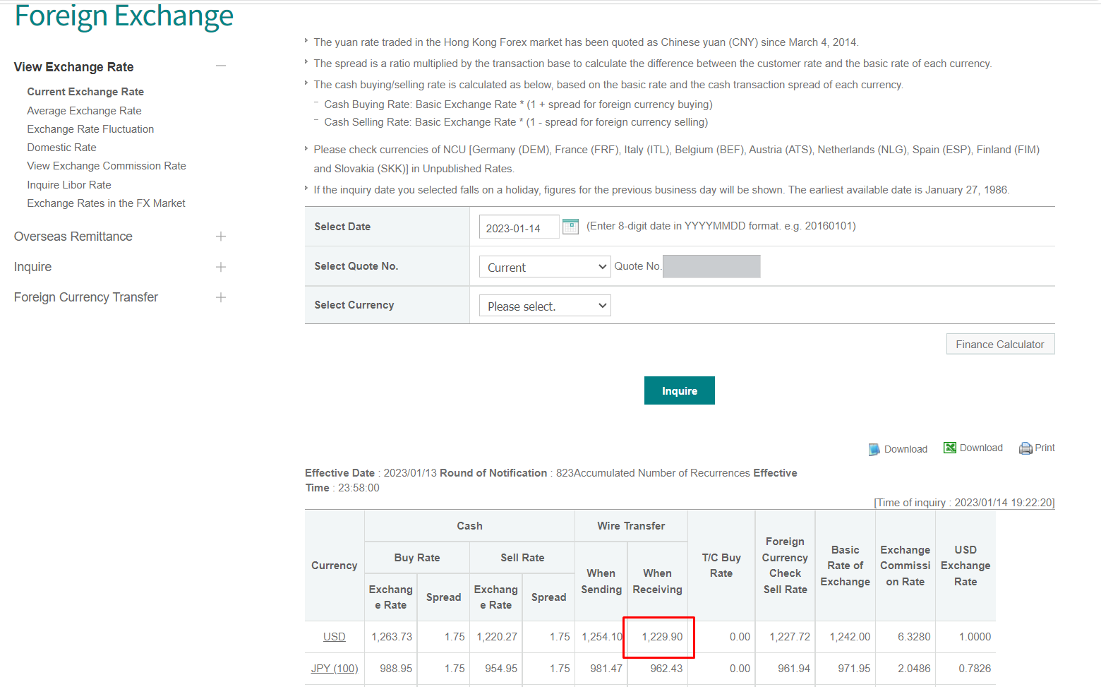Expand the Overseas Remittance menu
The width and height of the screenshot is (1101, 687).
click(221, 237)
